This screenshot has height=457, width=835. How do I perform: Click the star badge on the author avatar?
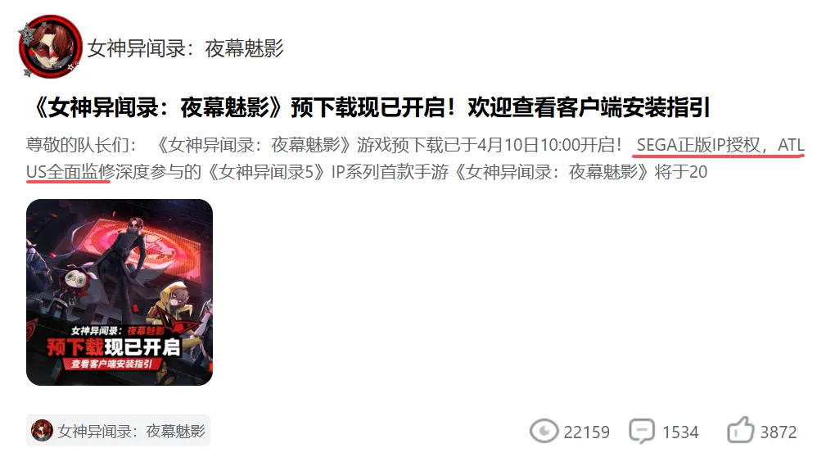point(25,35)
